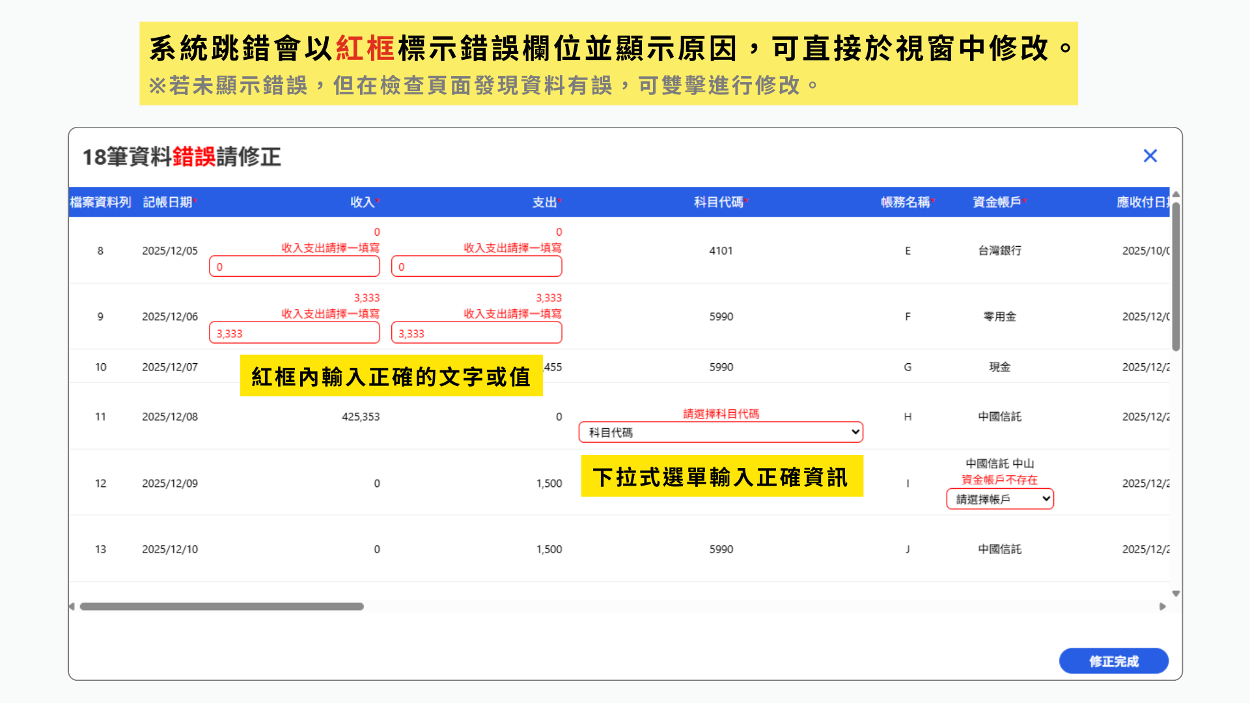Click the 中國信託 cell in row 13
This screenshot has height=703, width=1250.
pos(999,549)
